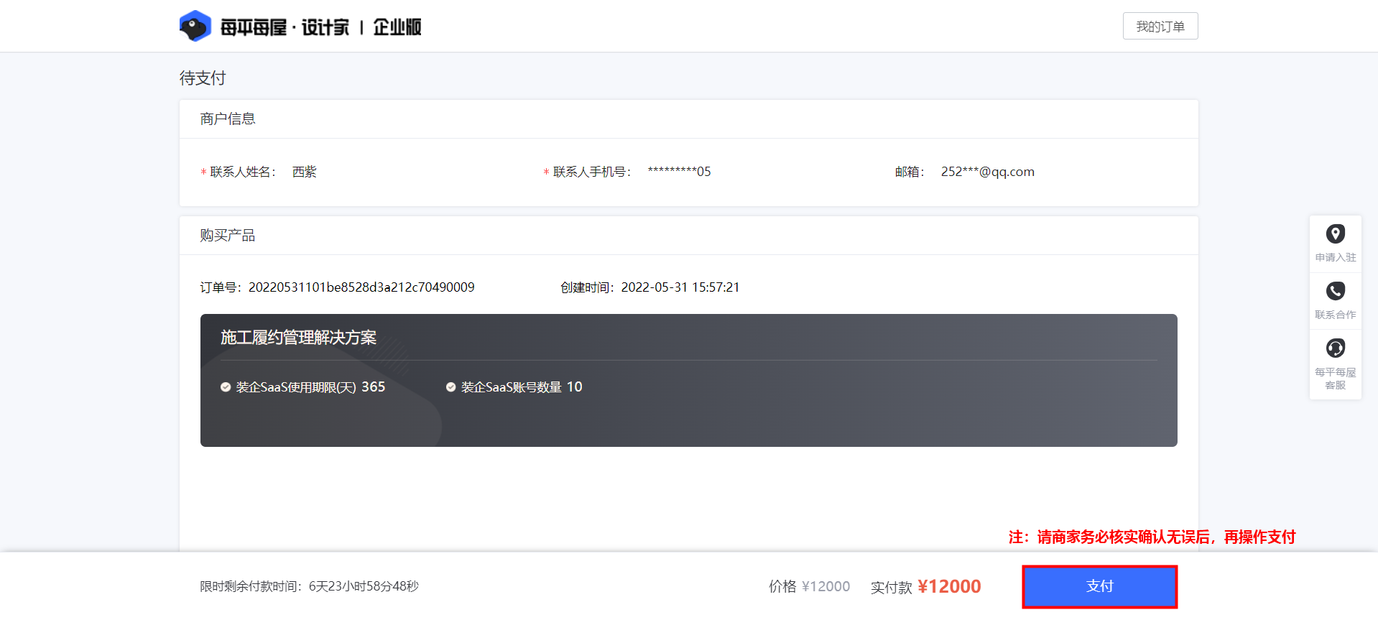This screenshot has width=1378, height=620.
Task: Click the blue 支付 button
Action: pos(1099,586)
